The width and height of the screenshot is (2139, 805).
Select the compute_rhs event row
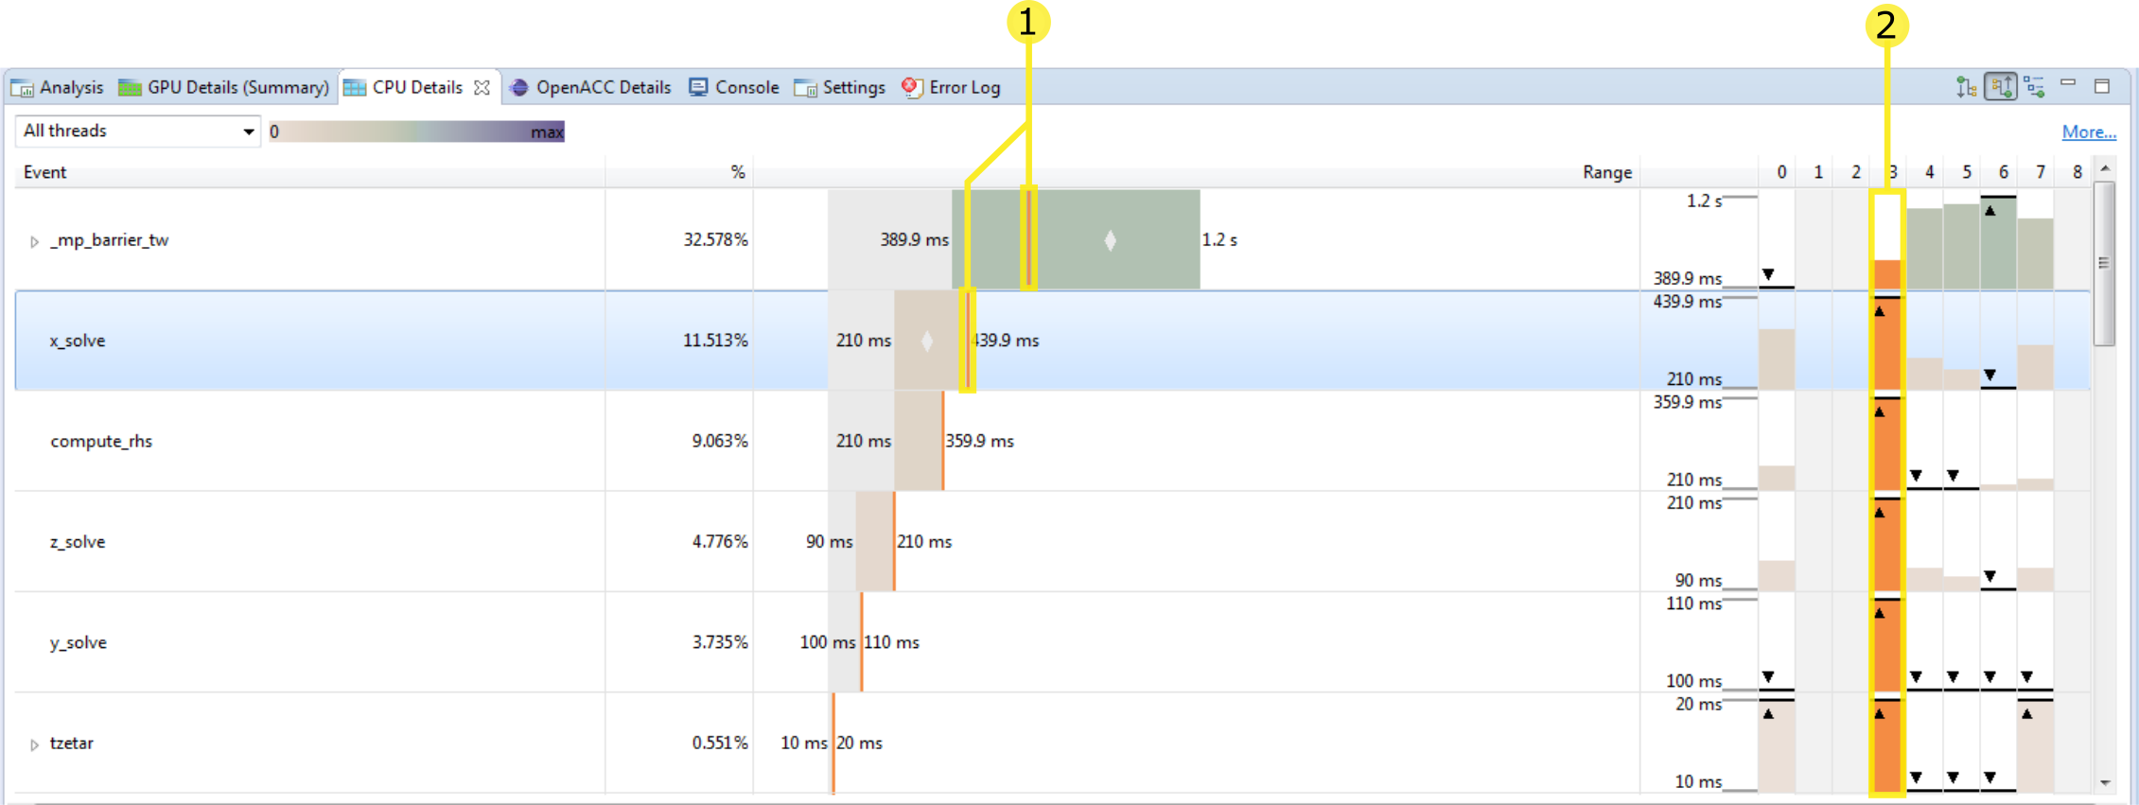pyautogui.click(x=101, y=442)
